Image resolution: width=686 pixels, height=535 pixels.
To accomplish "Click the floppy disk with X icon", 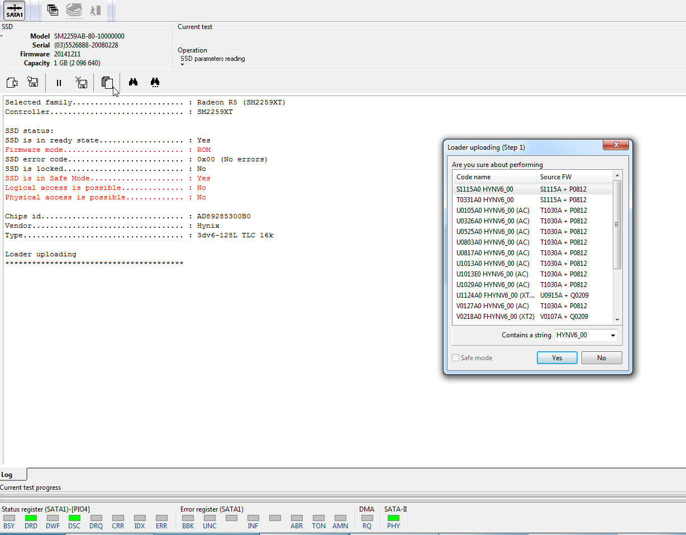I will pyautogui.click(x=81, y=83).
